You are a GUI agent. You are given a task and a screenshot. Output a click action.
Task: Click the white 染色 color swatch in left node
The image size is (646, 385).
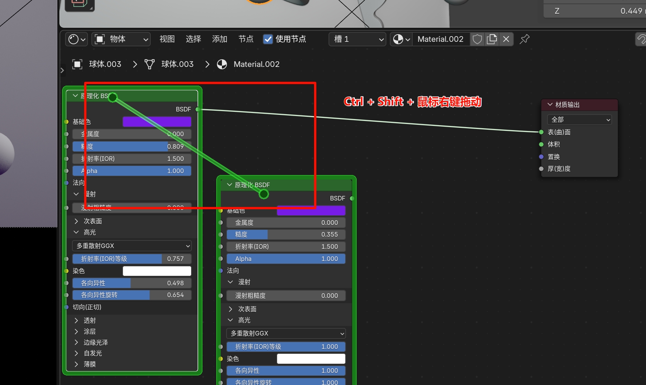tap(157, 271)
